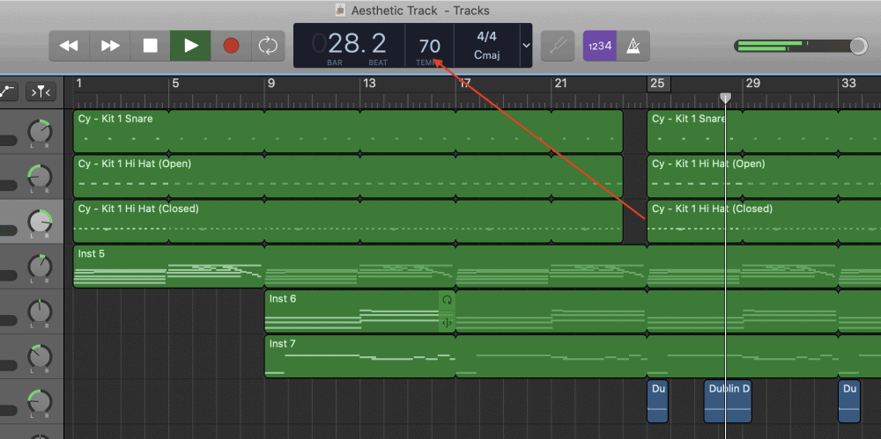
Task: Toggle the Cycle loop button
Action: click(268, 46)
